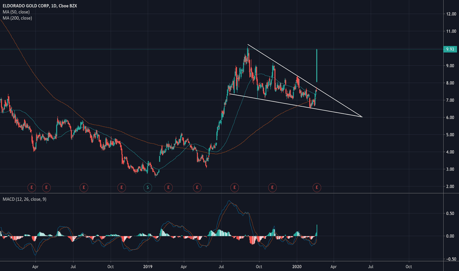Select the lower wedge trendline

tap(295, 105)
